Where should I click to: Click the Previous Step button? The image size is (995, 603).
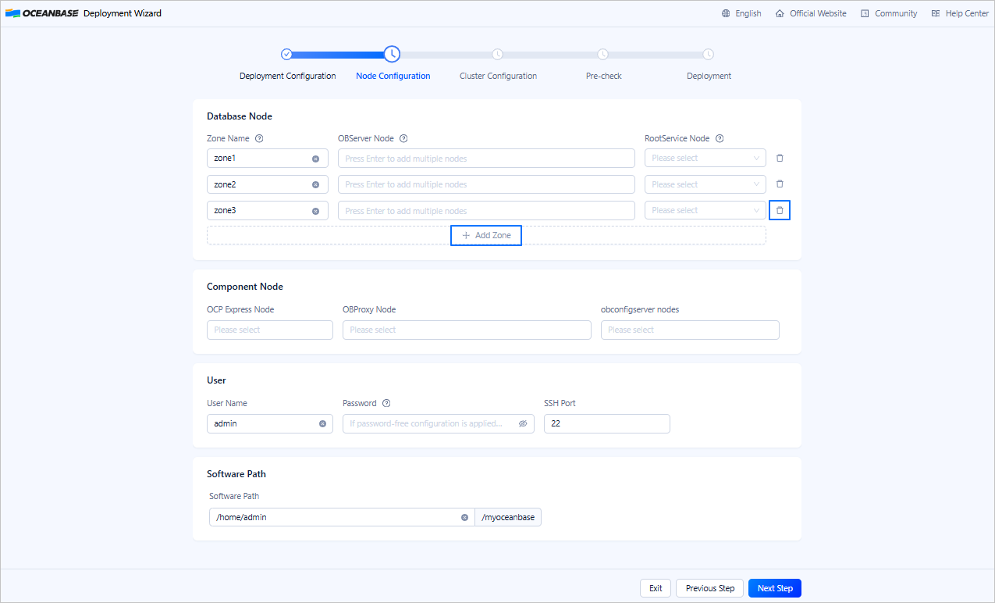pyautogui.click(x=709, y=588)
